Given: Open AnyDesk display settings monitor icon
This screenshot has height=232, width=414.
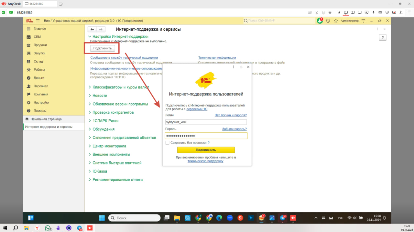Looking at the screenshot, I should coord(360,12).
